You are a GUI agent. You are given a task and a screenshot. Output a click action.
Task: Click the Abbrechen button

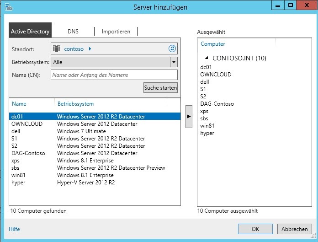[295, 229]
